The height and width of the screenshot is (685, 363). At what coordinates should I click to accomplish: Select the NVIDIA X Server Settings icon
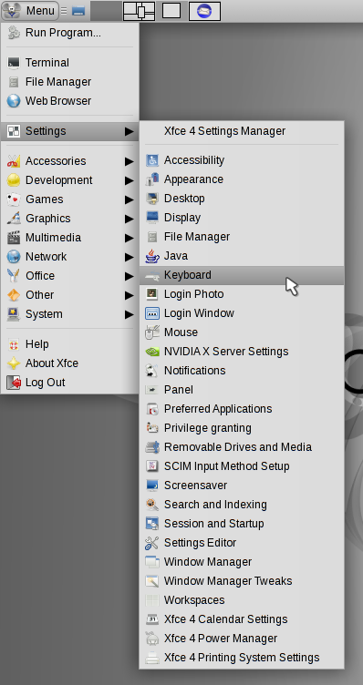tap(152, 352)
